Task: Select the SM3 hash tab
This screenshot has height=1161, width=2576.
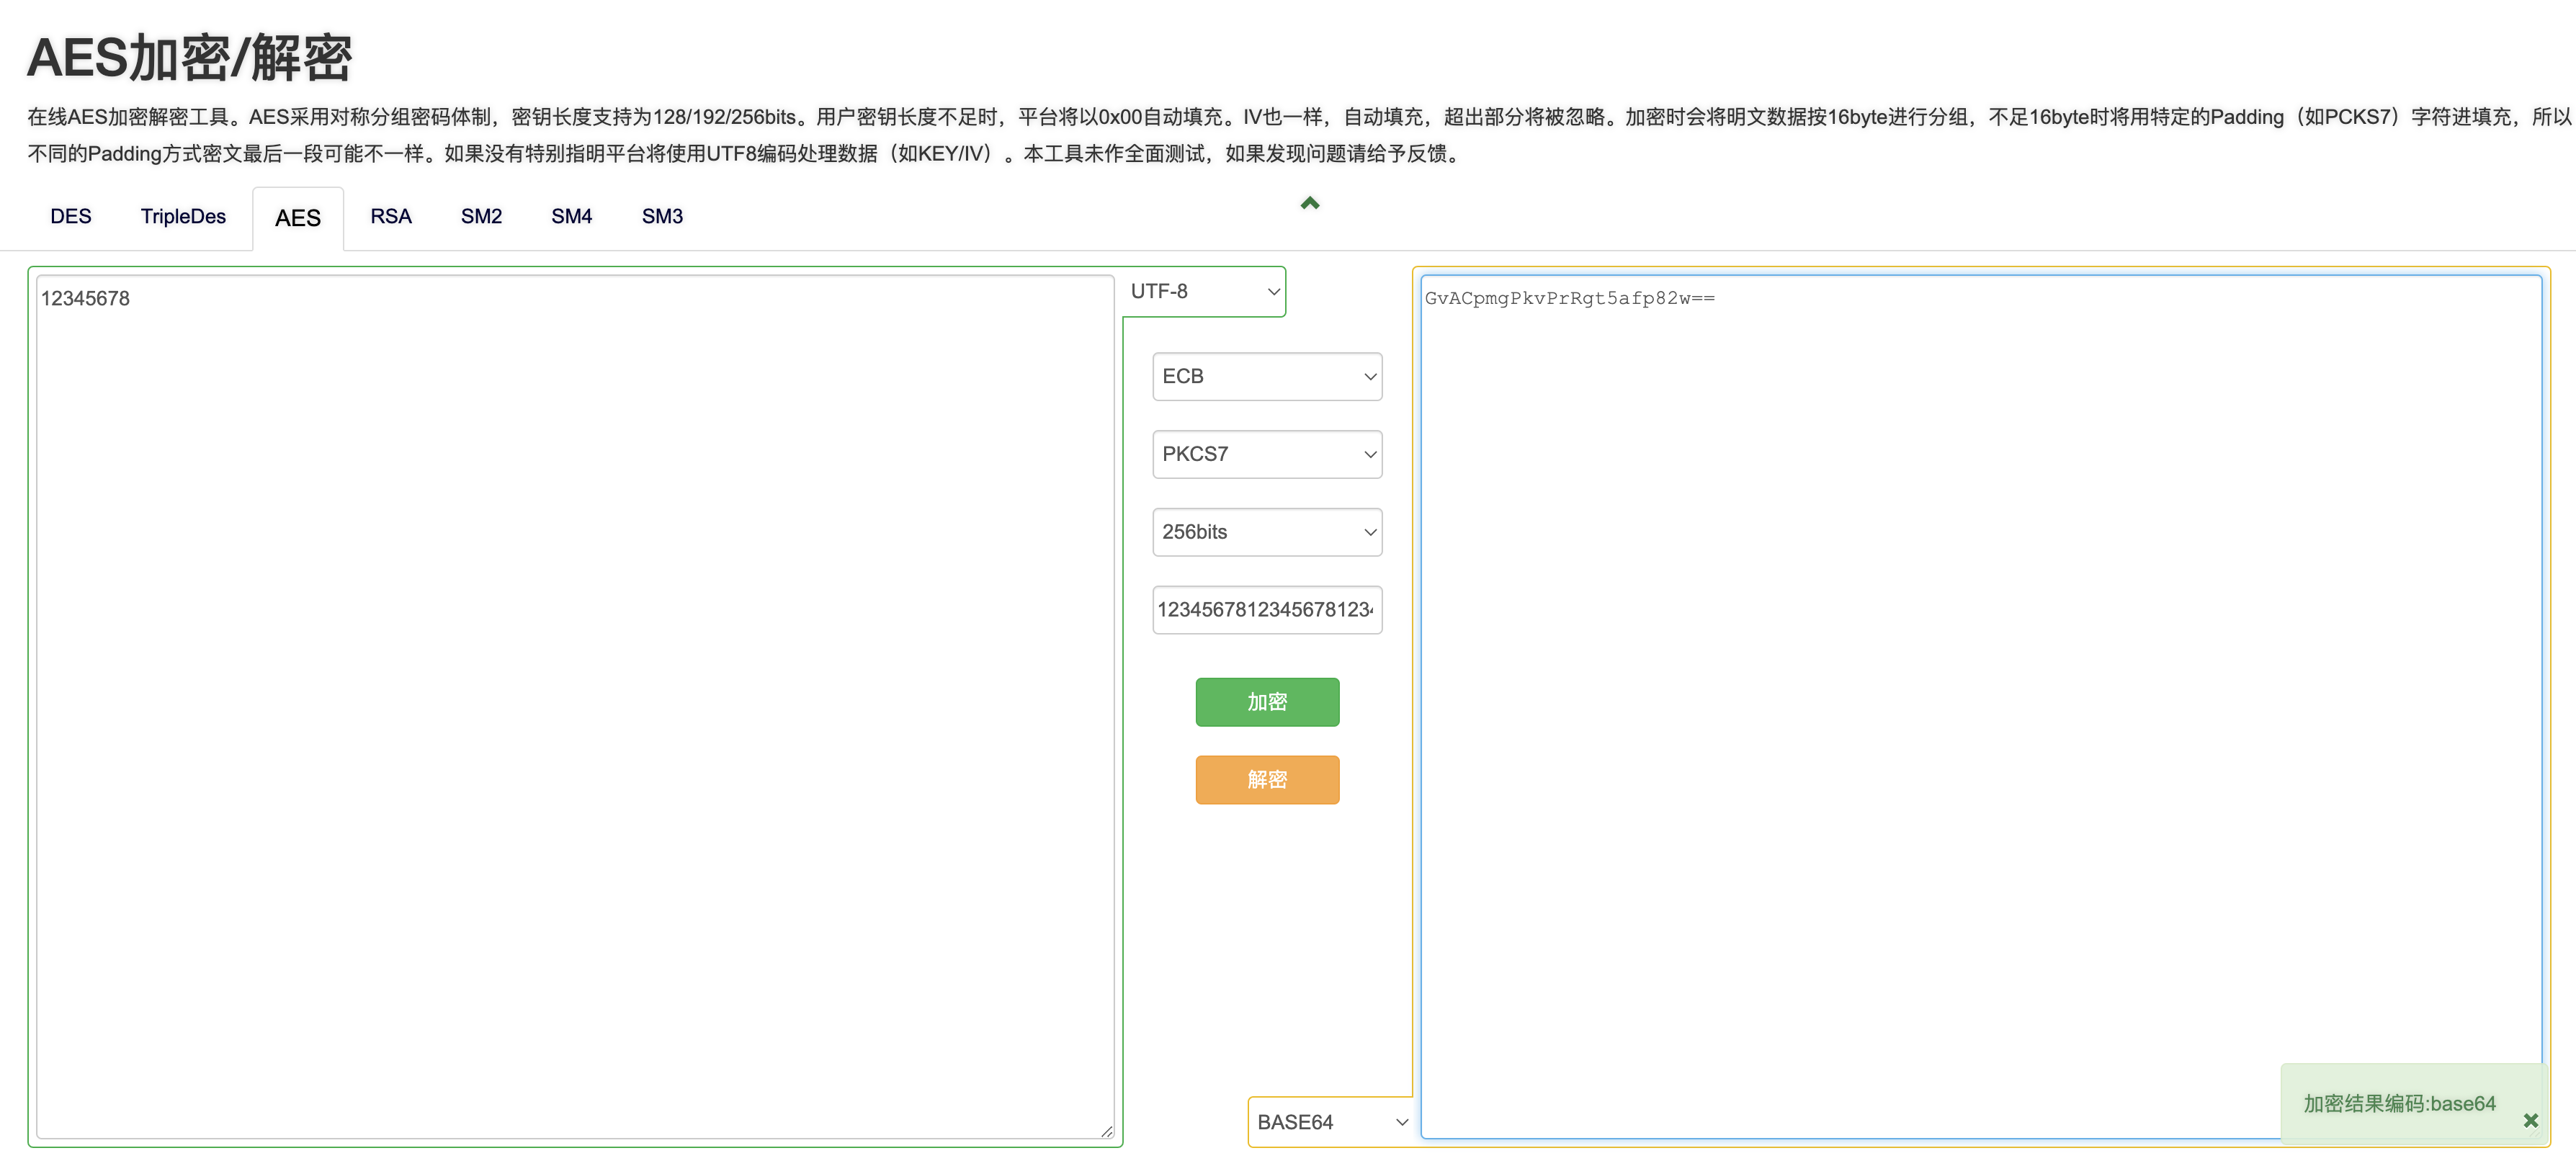Action: pyautogui.click(x=661, y=216)
